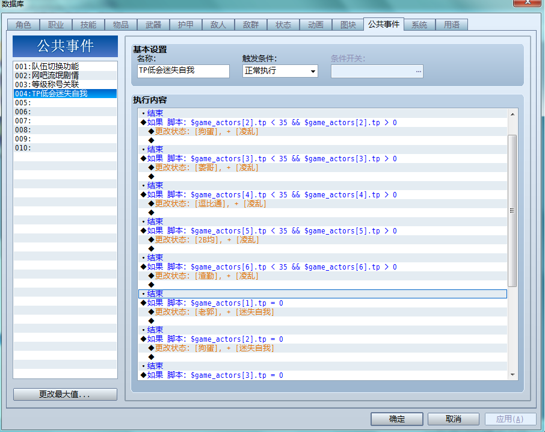Open the 用语 tab

[x=452, y=25]
